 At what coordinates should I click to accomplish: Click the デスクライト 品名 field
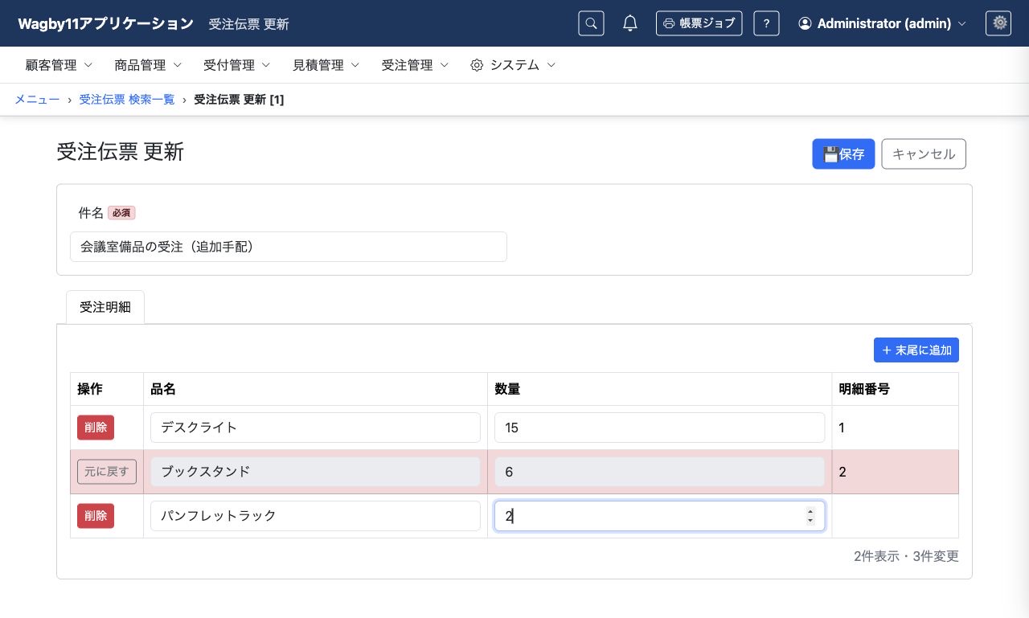[x=315, y=428]
